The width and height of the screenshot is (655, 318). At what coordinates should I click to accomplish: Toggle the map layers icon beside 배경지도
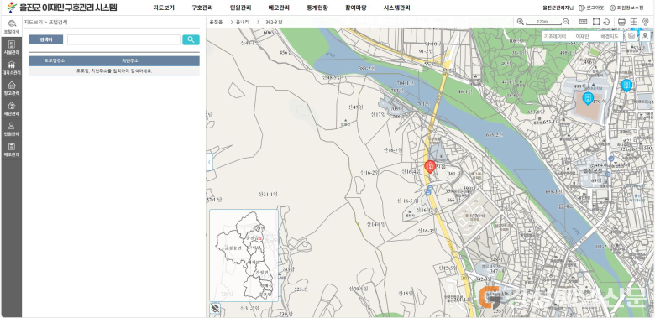(631, 36)
